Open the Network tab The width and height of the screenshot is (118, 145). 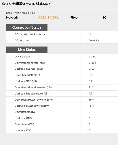[x=12, y=18]
